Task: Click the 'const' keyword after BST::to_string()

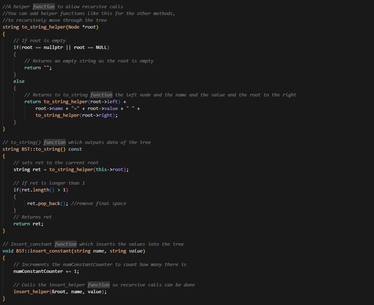Action: point(75,149)
